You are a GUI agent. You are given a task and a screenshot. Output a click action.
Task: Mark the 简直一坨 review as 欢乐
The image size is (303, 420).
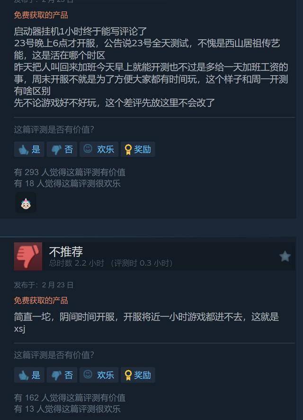[99, 375]
